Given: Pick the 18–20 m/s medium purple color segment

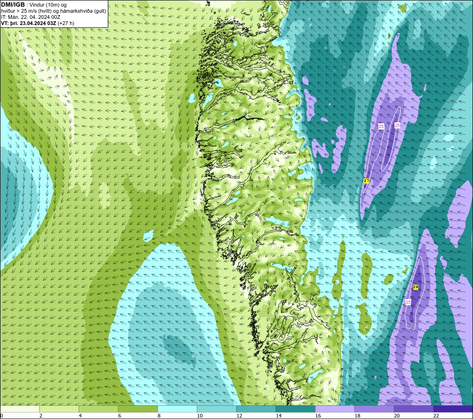Looking at the screenshot, I should pyautogui.click(x=374, y=409).
